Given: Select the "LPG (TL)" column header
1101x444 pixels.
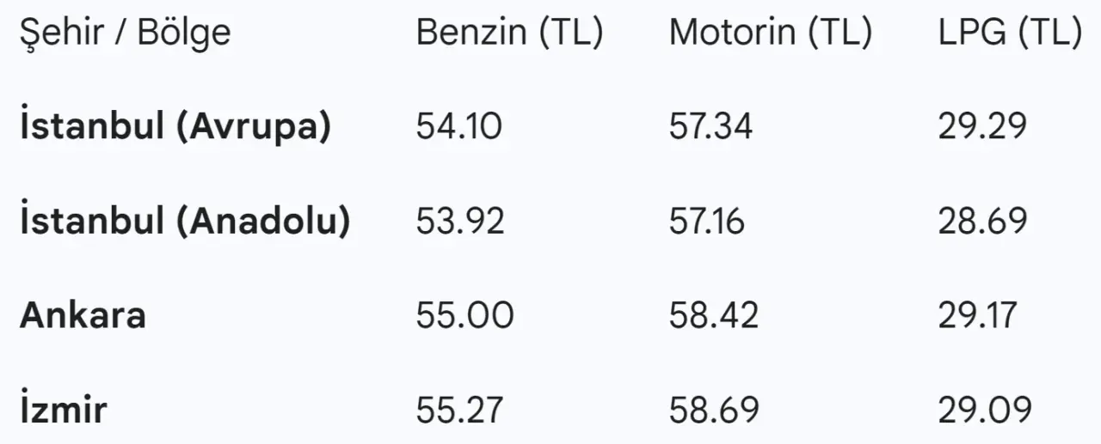Looking at the screenshot, I should 1010,33.
